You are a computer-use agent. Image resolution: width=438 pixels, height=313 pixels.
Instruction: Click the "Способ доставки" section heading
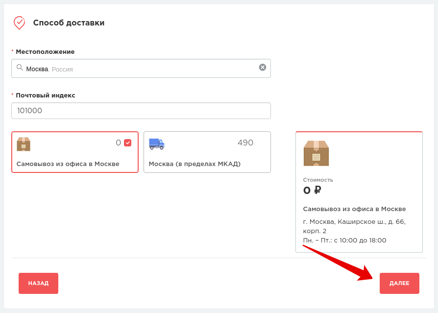(x=69, y=23)
